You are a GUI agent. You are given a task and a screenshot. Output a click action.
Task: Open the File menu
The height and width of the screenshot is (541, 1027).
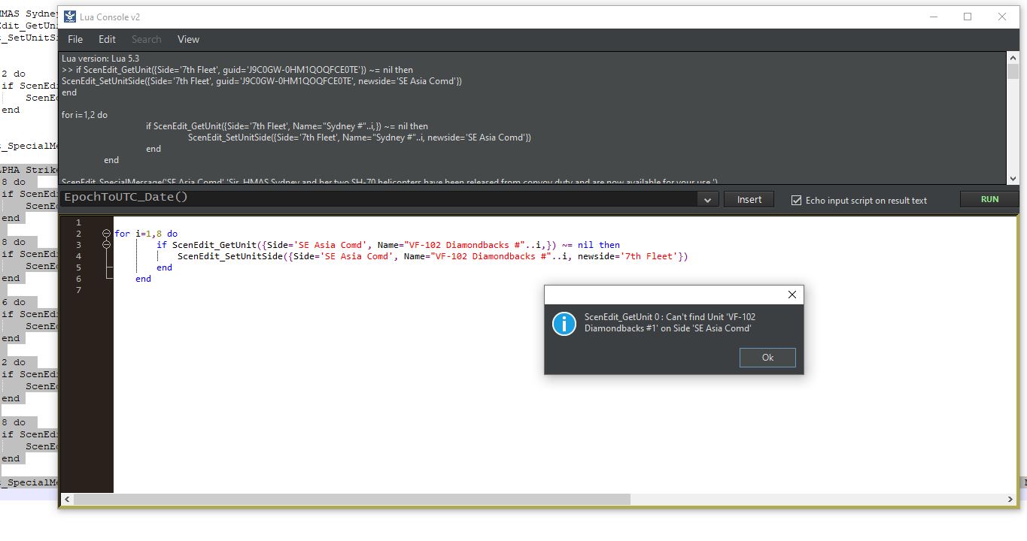coord(75,39)
